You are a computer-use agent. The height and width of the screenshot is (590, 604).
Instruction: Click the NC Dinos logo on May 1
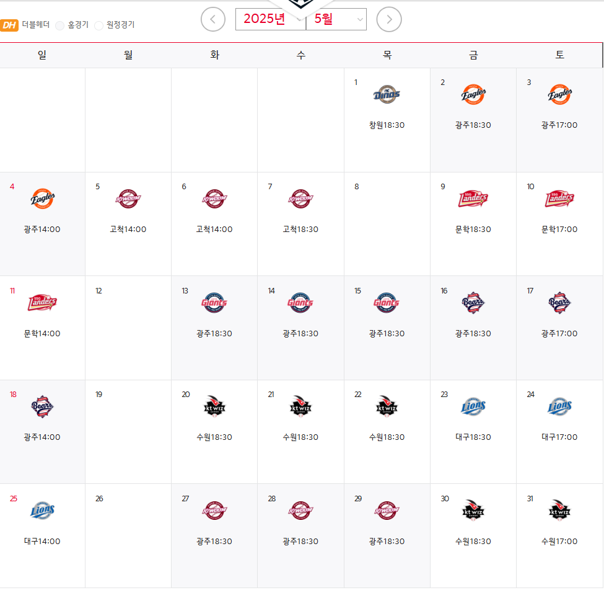click(387, 94)
